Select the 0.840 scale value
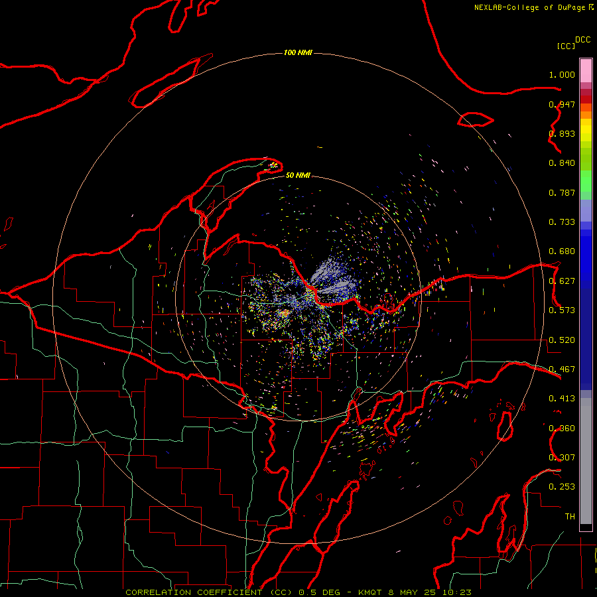Screen dimensions: 597x597 pyautogui.click(x=562, y=163)
